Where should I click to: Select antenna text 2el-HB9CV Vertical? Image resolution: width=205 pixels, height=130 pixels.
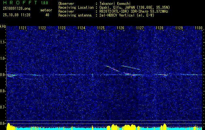pos(117,15)
